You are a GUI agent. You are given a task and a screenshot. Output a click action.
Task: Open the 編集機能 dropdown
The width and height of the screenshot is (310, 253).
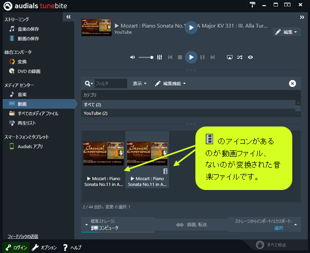click(170, 83)
